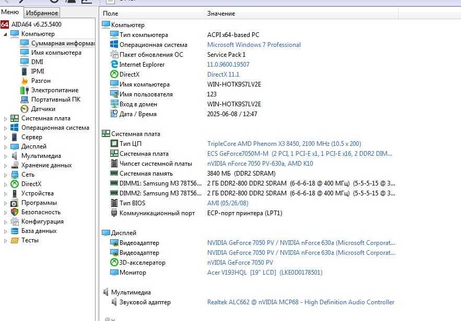Click the Портативный ПК laptop icon

point(25,100)
